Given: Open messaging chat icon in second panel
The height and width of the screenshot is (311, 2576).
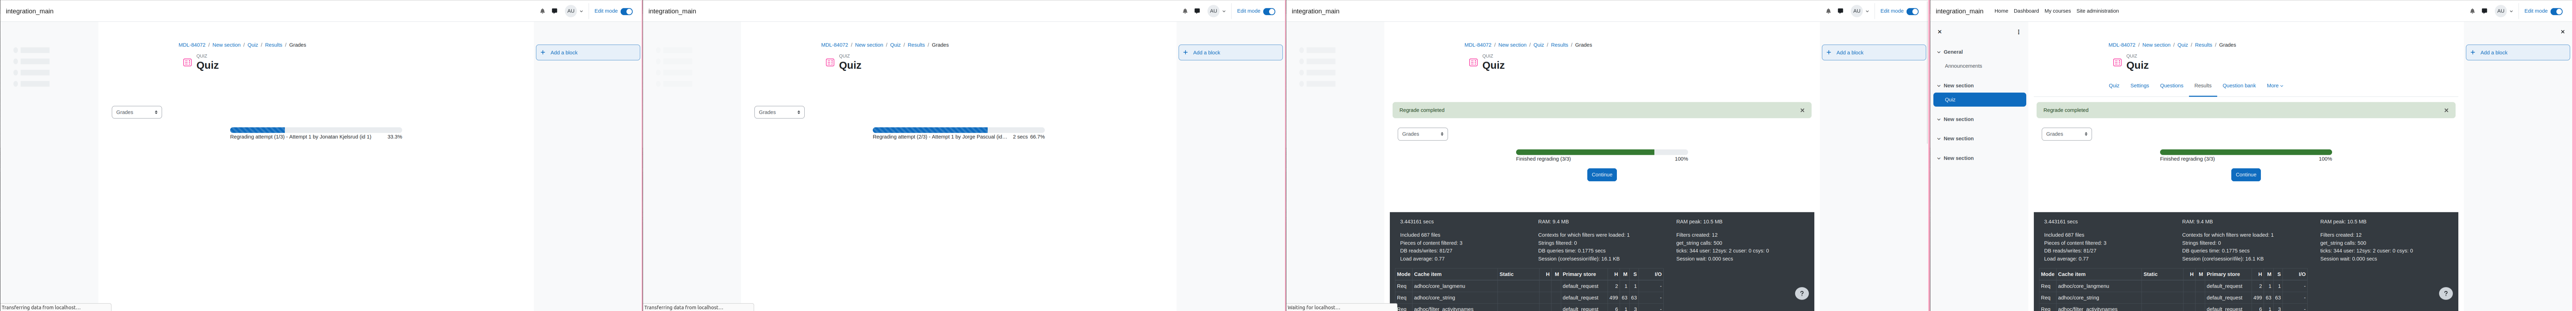Looking at the screenshot, I should pyautogui.click(x=1197, y=11).
